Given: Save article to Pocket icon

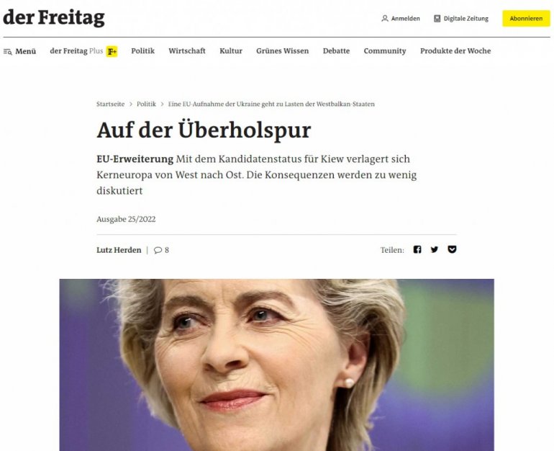Looking at the screenshot, I should pos(452,249).
